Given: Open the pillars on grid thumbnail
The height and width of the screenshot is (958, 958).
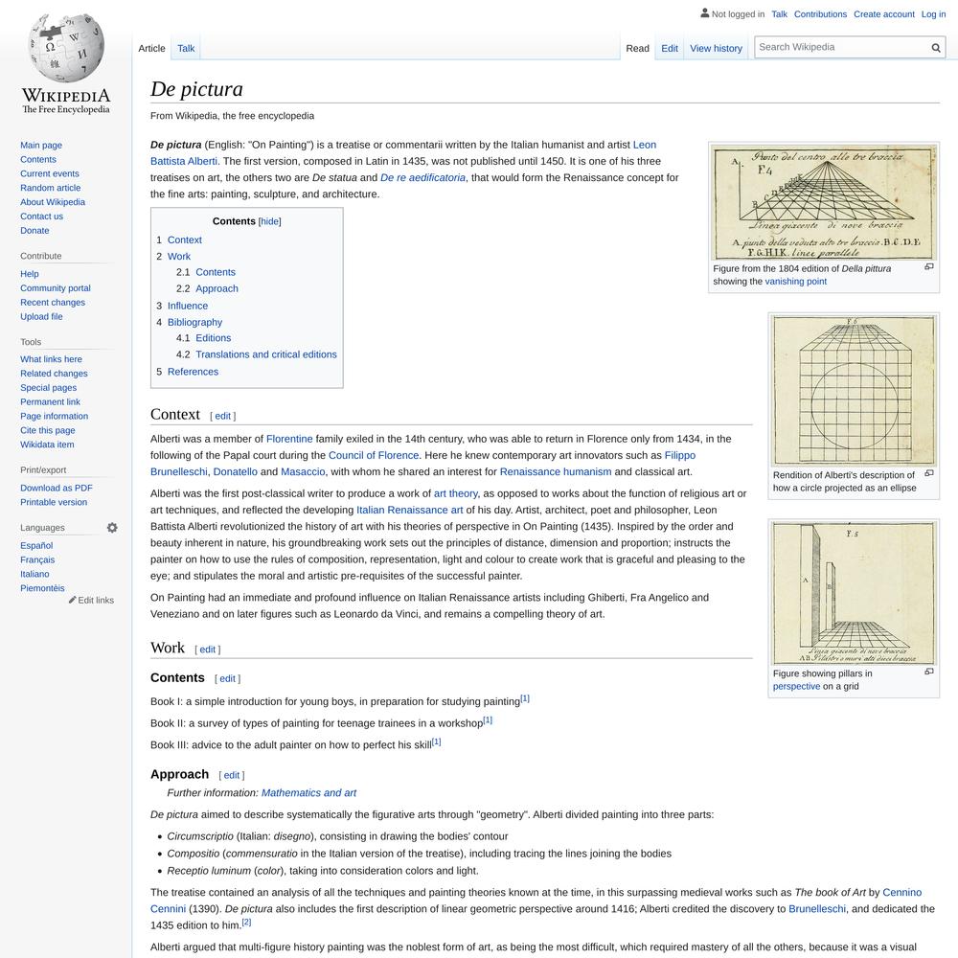Looking at the screenshot, I should [x=854, y=593].
